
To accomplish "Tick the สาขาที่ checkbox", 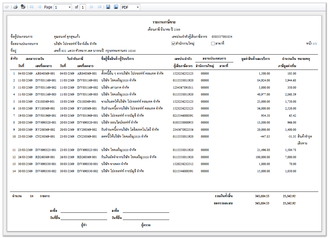I will point(213,44).
